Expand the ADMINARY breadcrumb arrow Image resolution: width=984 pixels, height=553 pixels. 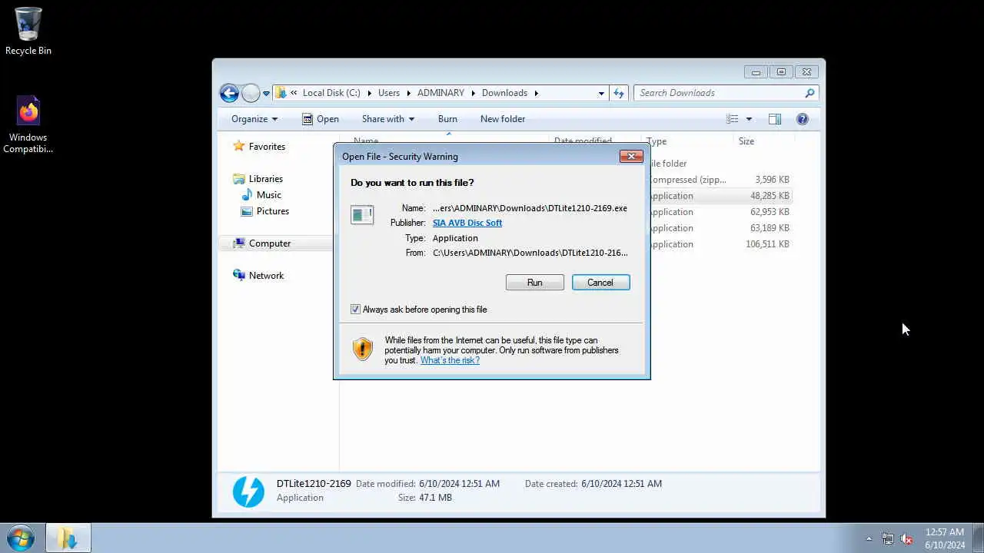(473, 93)
